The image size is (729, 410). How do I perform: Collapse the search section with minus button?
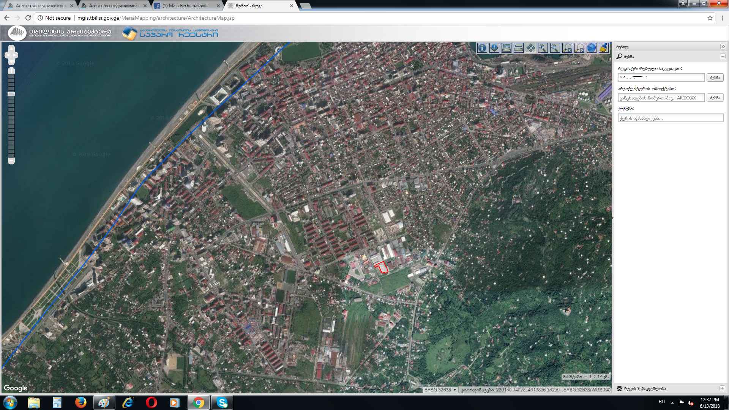click(723, 56)
